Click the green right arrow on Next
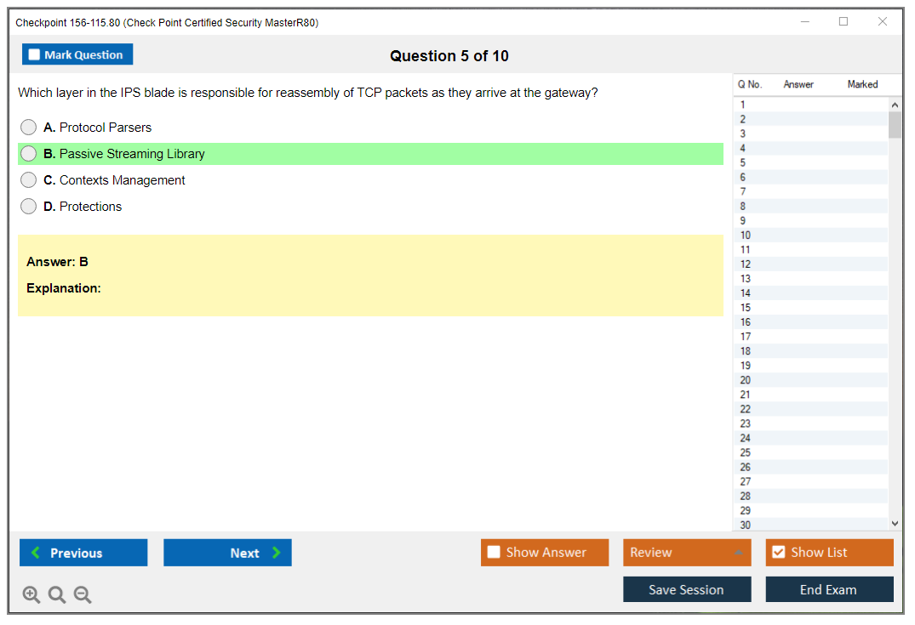 [x=277, y=553]
